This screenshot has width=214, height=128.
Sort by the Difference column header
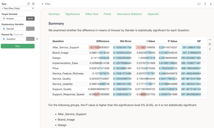(103, 41)
